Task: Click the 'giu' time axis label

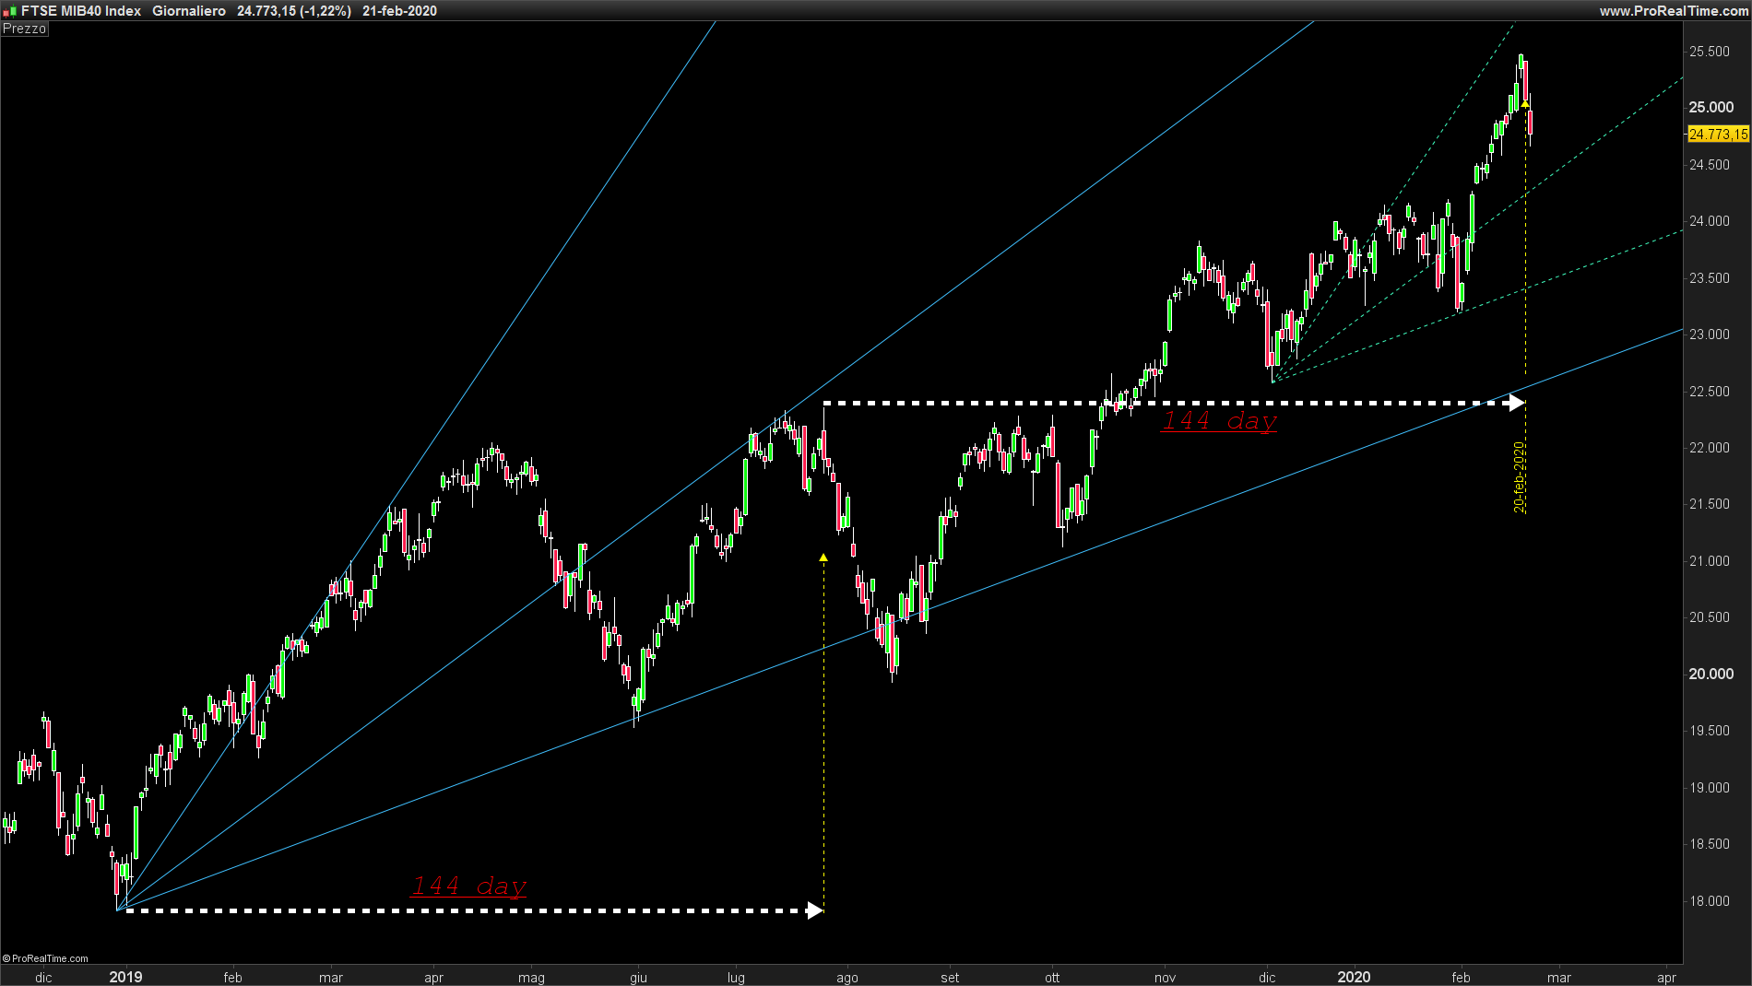Action: [x=639, y=978]
